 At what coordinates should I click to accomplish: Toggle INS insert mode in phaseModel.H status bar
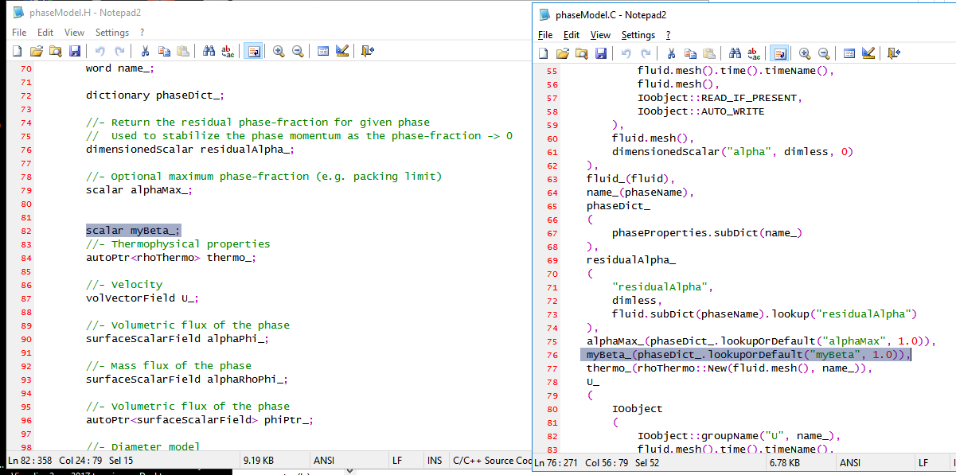coord(435,460)
